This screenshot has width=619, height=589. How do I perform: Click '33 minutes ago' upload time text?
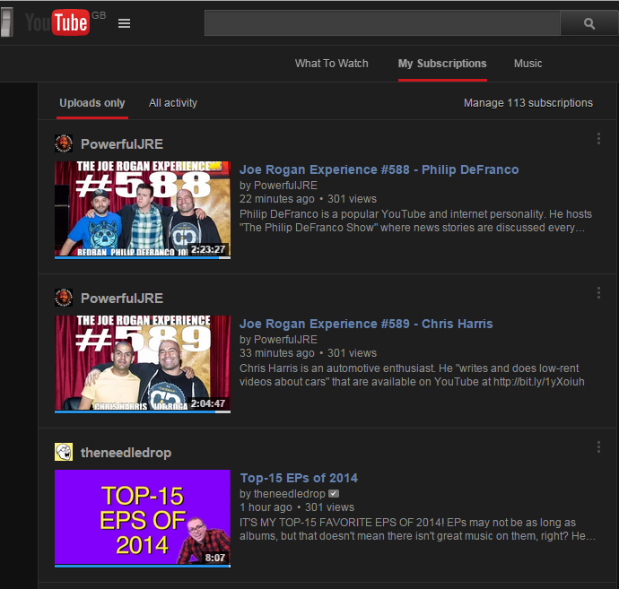click(x=277, y=353)
